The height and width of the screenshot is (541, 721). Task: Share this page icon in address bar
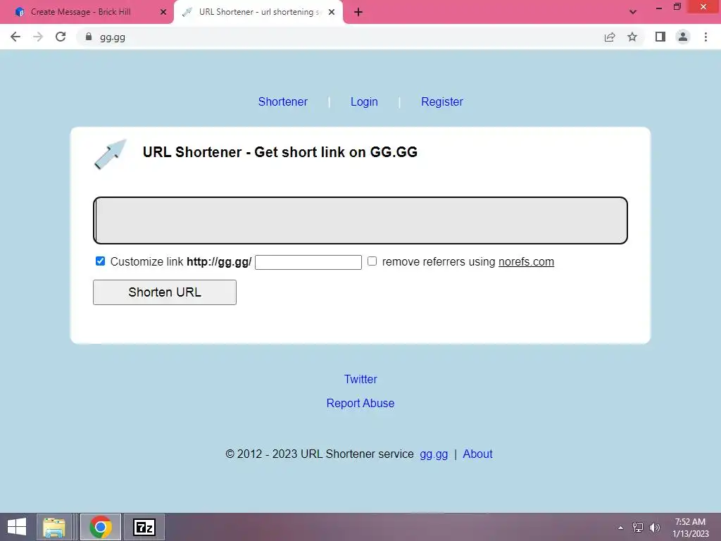click(610, 37)
